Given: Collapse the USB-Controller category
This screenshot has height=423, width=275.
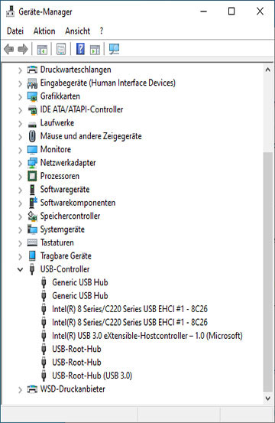Looking at the screenshot, I should pos(20,269).
